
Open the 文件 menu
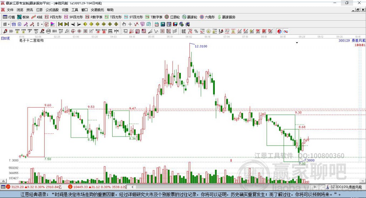tap(10, 10)
